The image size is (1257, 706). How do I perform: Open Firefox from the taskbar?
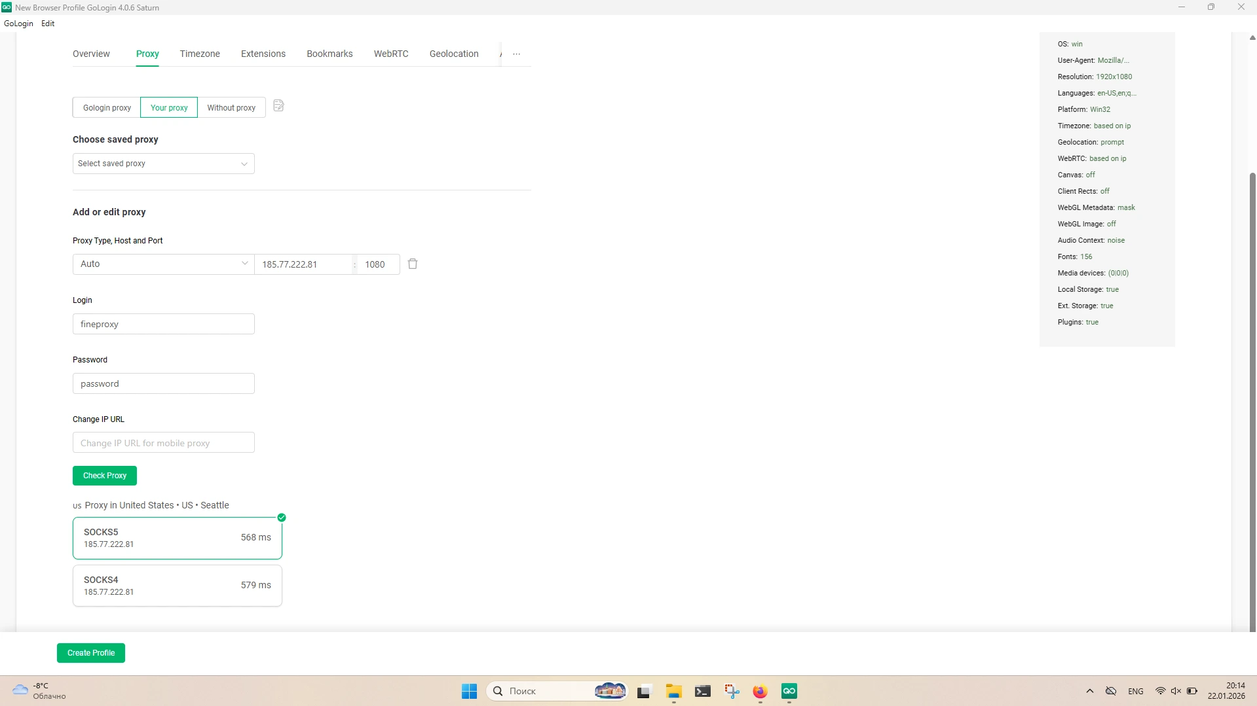760,691
